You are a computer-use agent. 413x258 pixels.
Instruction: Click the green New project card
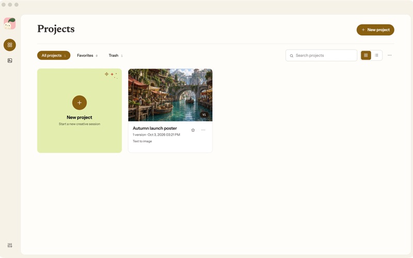pos(80,110)
